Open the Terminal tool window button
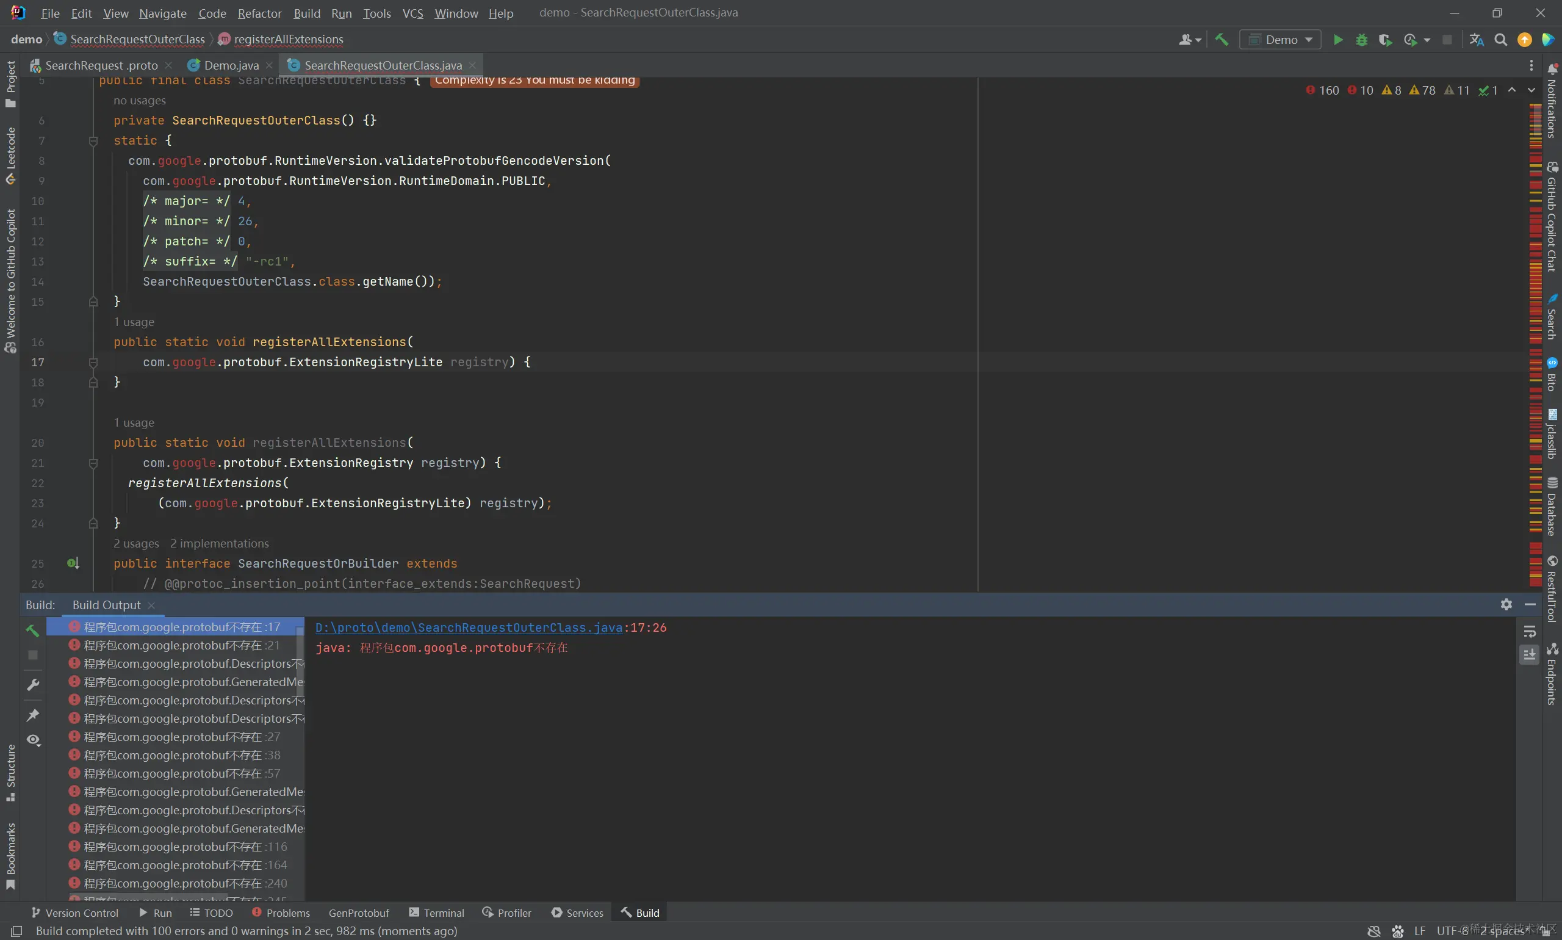The width and height of the screenshot is (1562, 940). [437, 913]
